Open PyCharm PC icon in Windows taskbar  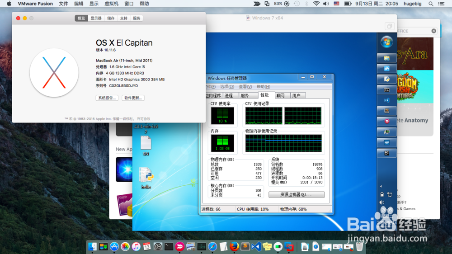[x=386, y=153]
